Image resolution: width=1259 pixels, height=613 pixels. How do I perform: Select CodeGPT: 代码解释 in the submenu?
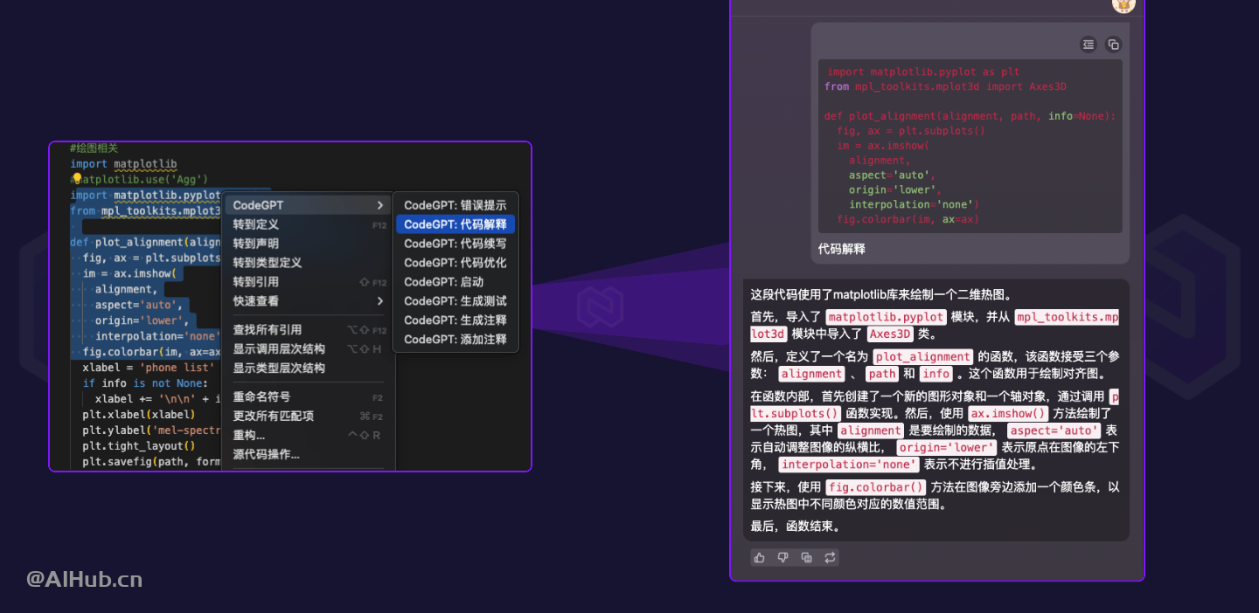456,224
